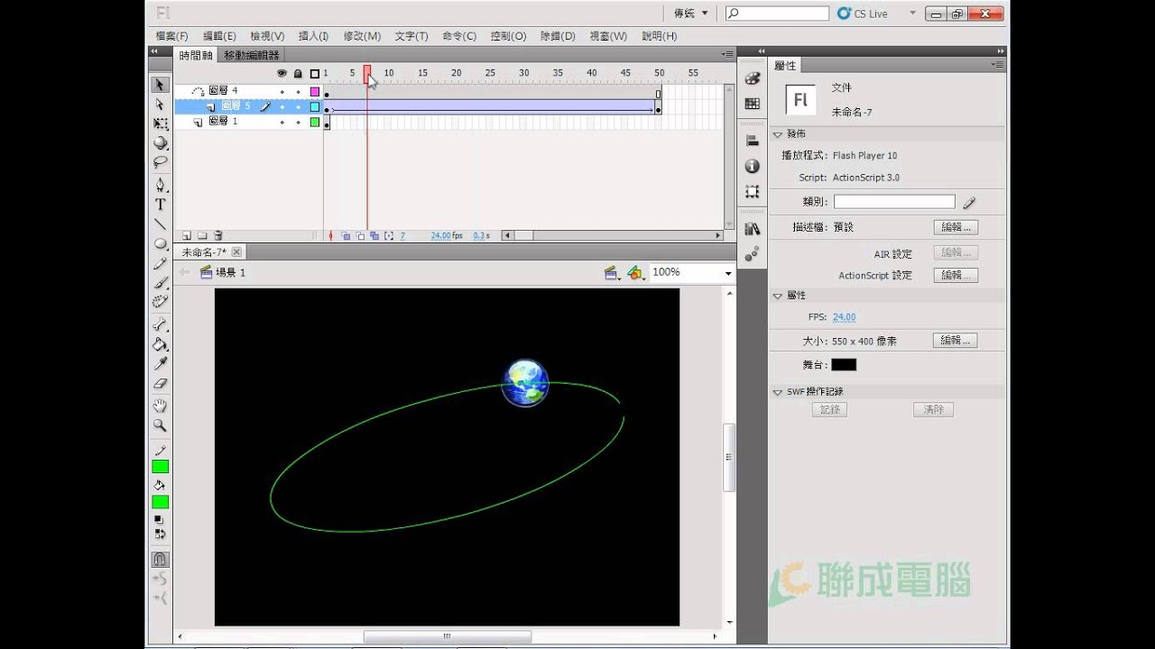Image resolution: width=1155 pixels, height=649 pixels.
Task: Click the stroke color green swatch
Action: (x=160, y=467)
